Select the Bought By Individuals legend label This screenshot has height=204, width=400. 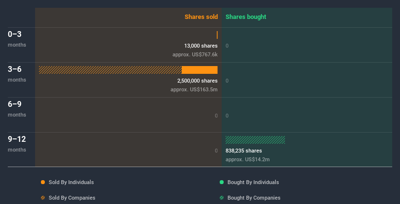pos(253,182)
